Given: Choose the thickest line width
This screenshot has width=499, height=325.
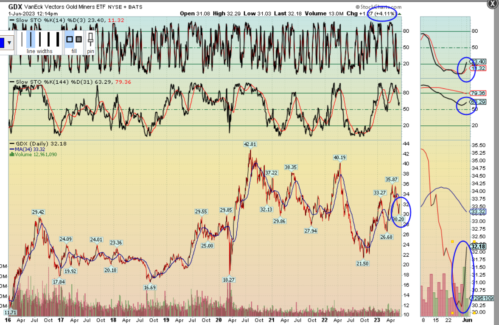Looking at the screenshot, I should click(x=57, y=39).
